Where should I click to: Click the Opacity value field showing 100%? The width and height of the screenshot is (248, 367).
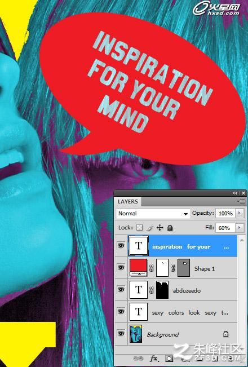point(225,214)
